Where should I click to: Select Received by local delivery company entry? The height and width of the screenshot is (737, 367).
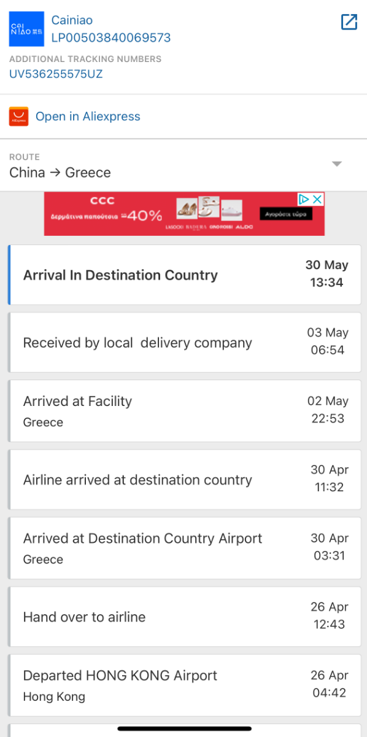click(x=184, y=342)
